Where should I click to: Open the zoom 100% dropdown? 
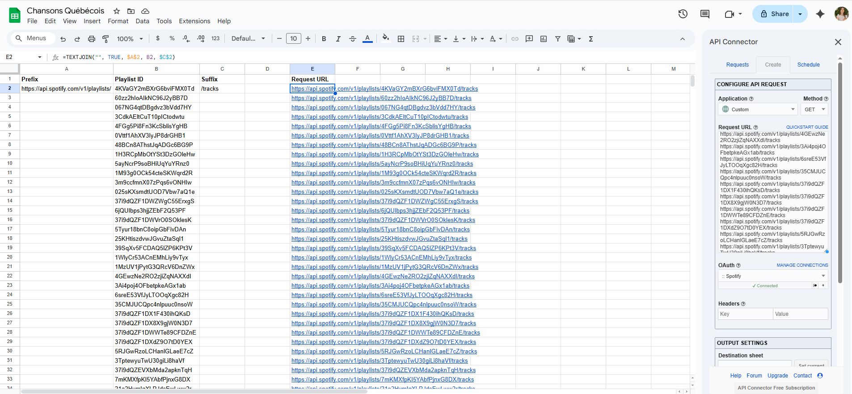130,39
